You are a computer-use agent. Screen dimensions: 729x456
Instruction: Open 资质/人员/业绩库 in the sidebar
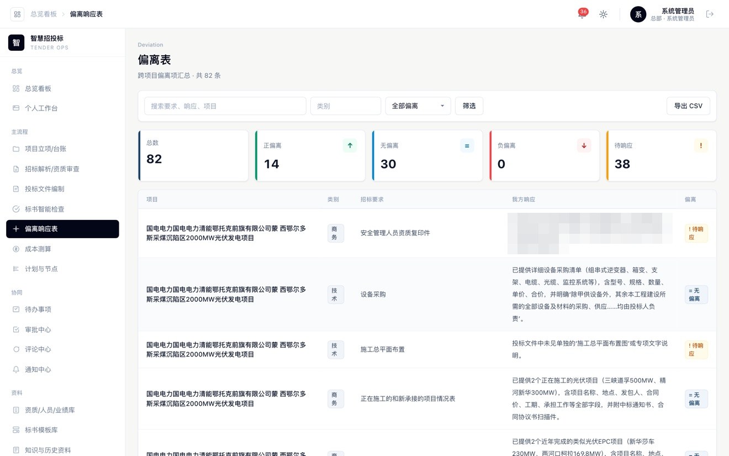point(62,410)
